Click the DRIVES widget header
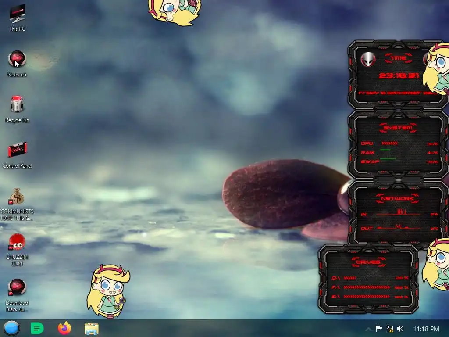This screenshot has width=449, height=337. [368, 262]
